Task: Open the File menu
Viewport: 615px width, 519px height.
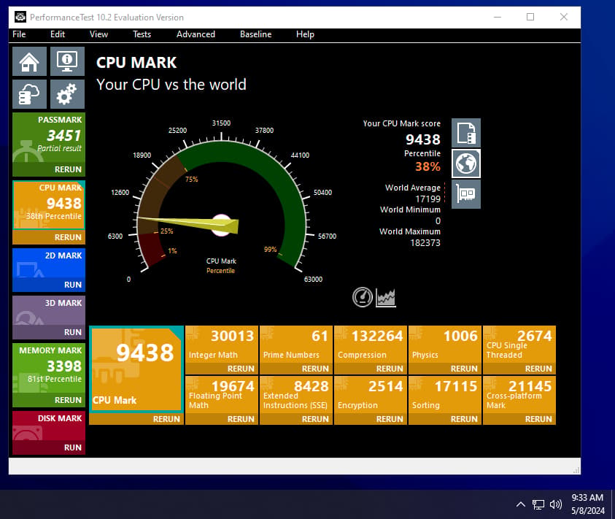Action: tap(19, 34)
